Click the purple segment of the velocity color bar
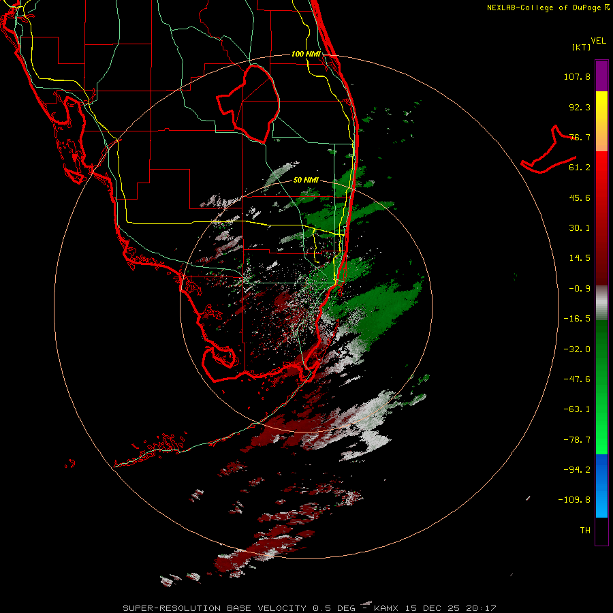The image size is (613, 613). click(x=601, y=76)
